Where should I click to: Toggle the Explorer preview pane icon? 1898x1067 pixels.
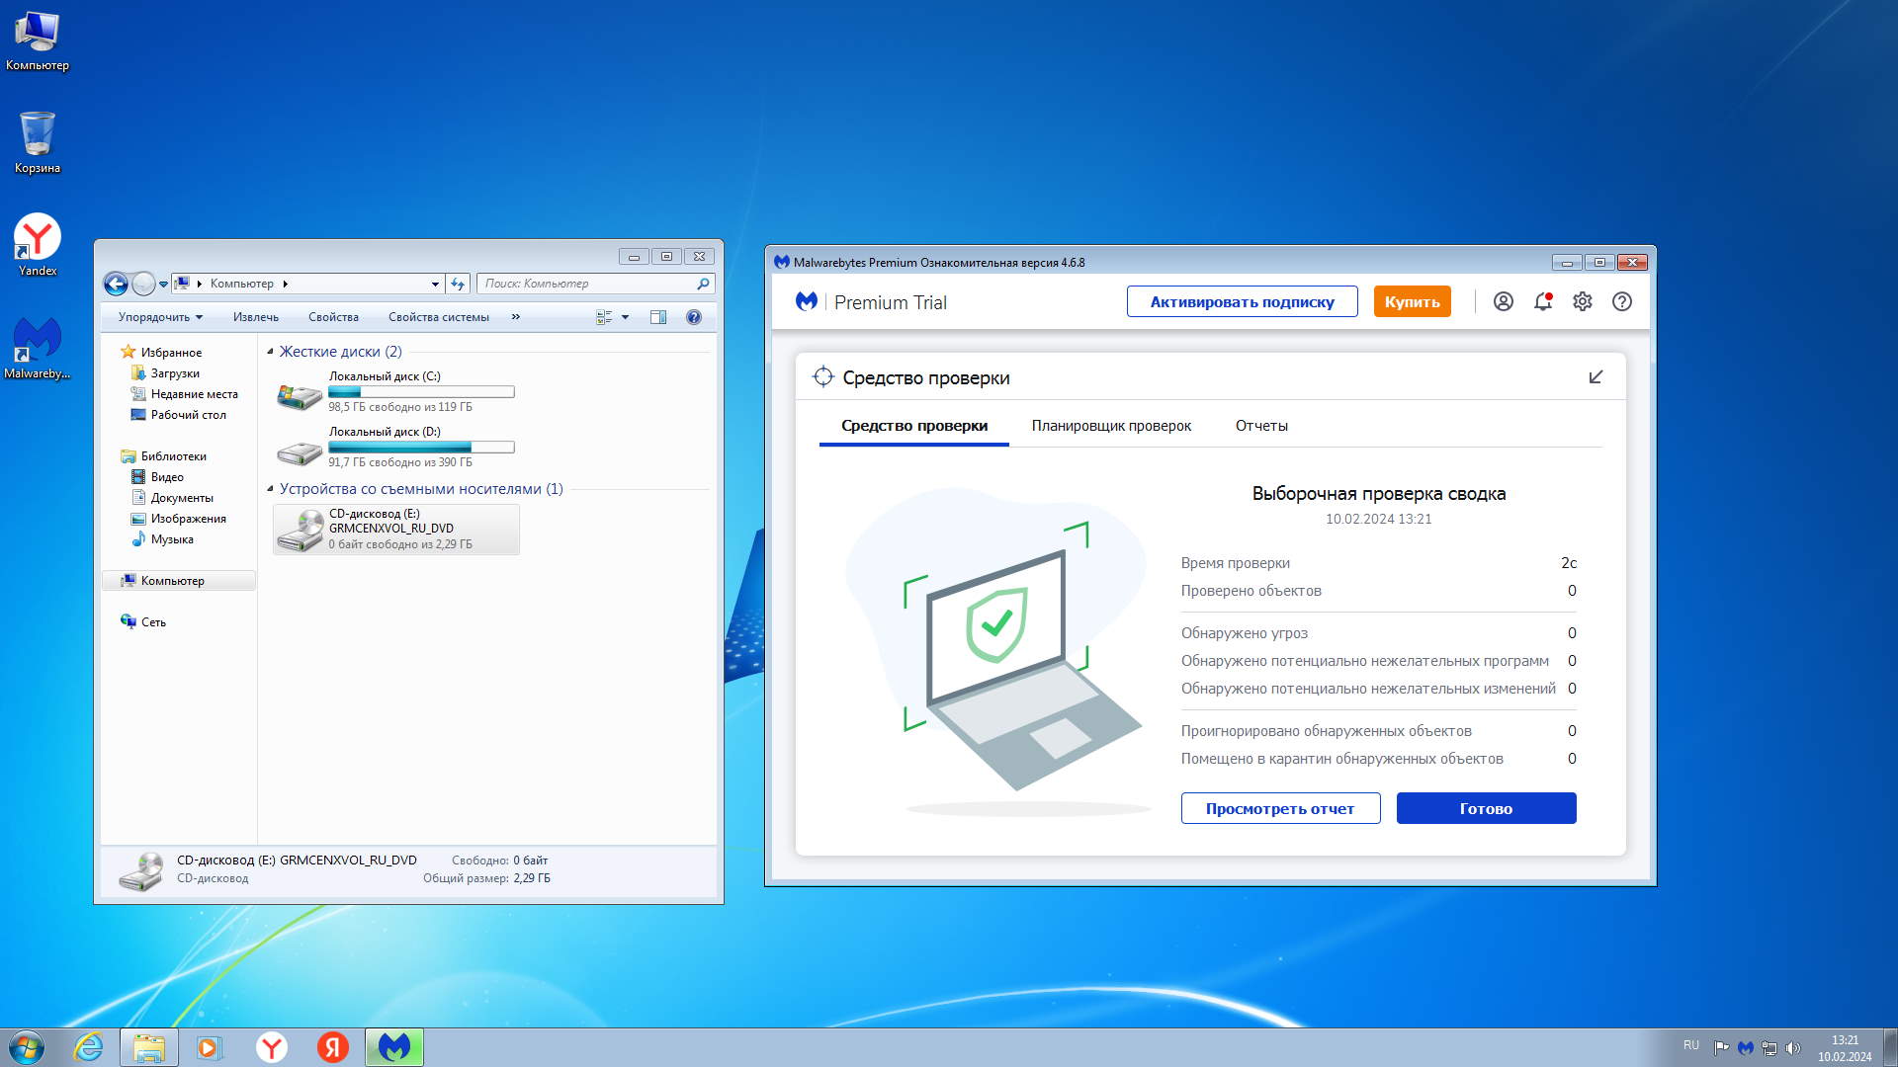[658, 317]
